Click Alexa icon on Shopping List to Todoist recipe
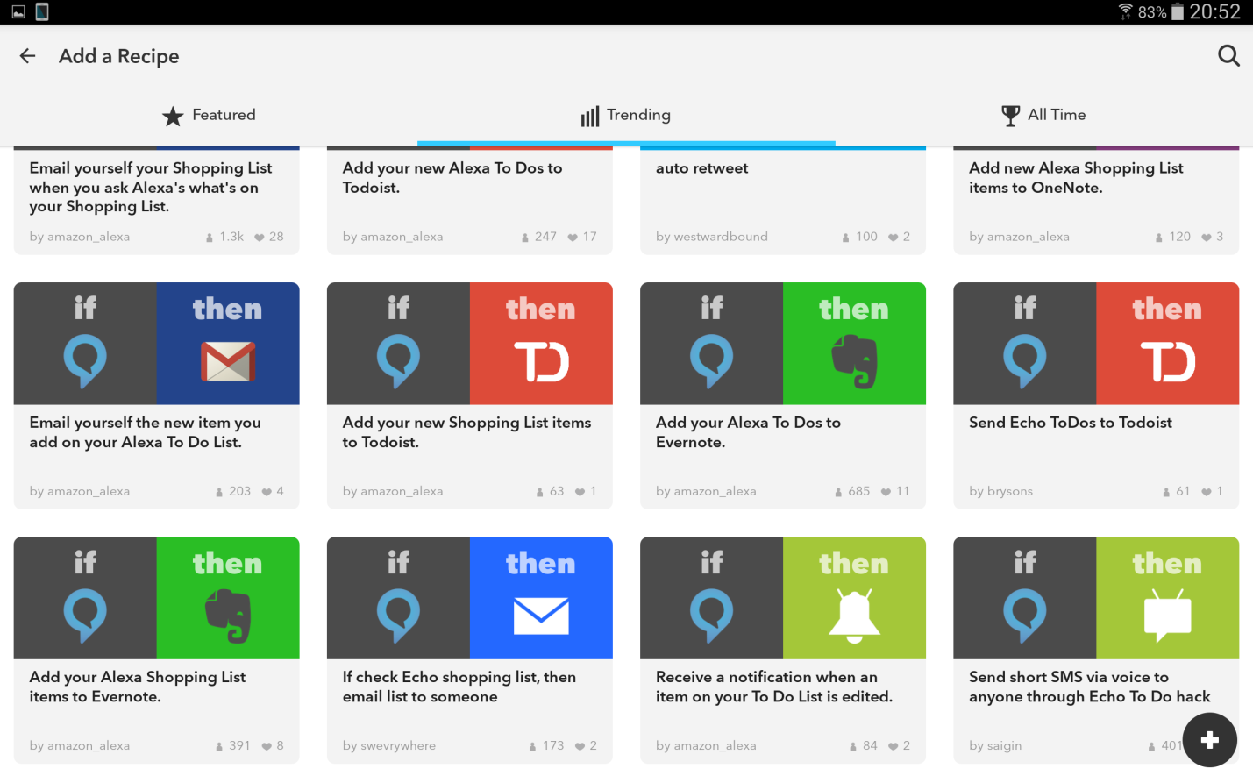The width and height of the screenshot is (1253, 783). pyautogui.click(x=398, y=361)
